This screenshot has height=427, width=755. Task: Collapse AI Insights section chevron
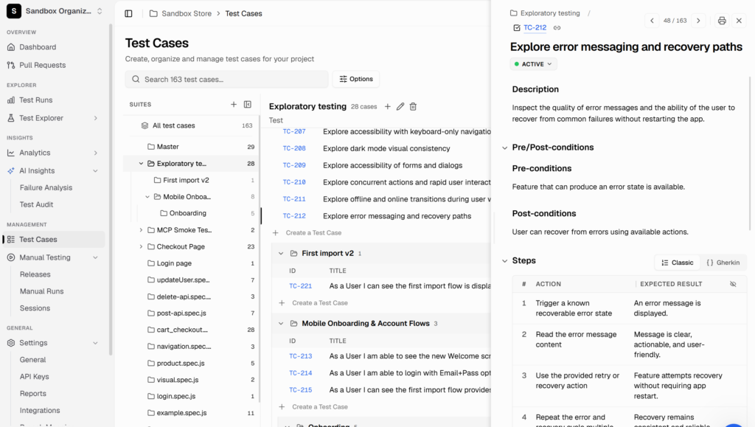tap(95, 171)
